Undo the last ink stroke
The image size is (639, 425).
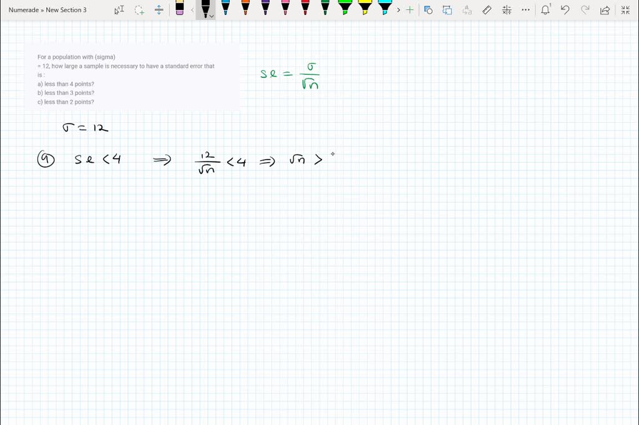(x=565, y=10)
